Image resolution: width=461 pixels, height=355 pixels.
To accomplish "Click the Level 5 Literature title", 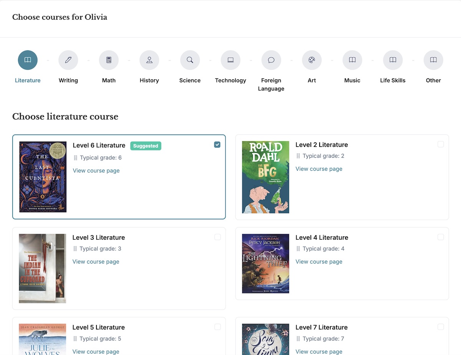I will pyautogui.click(x=99, y=328).
